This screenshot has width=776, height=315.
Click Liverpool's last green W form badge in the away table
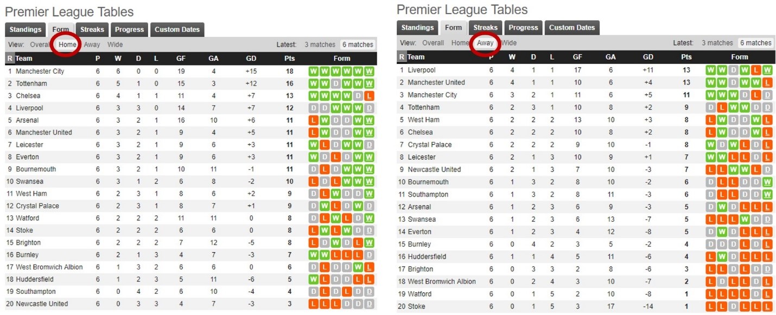click(767, 70)
